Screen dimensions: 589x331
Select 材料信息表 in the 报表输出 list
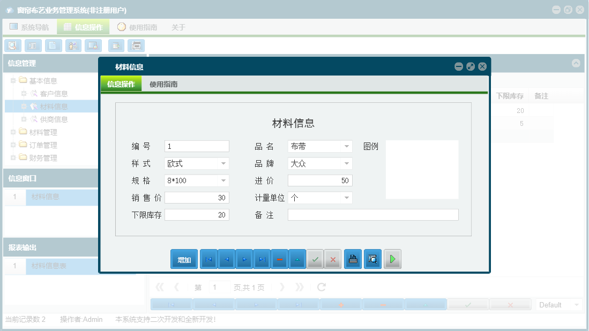click(x=49, y=266)
